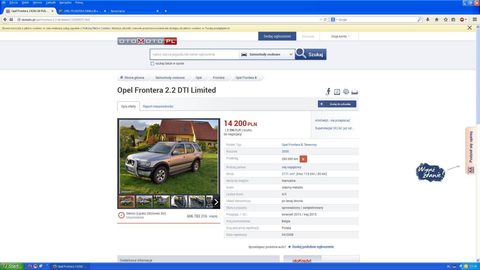Click 'Dodaj do schowka' button
Screen dimensions: 480x270
tap(337, 104)
